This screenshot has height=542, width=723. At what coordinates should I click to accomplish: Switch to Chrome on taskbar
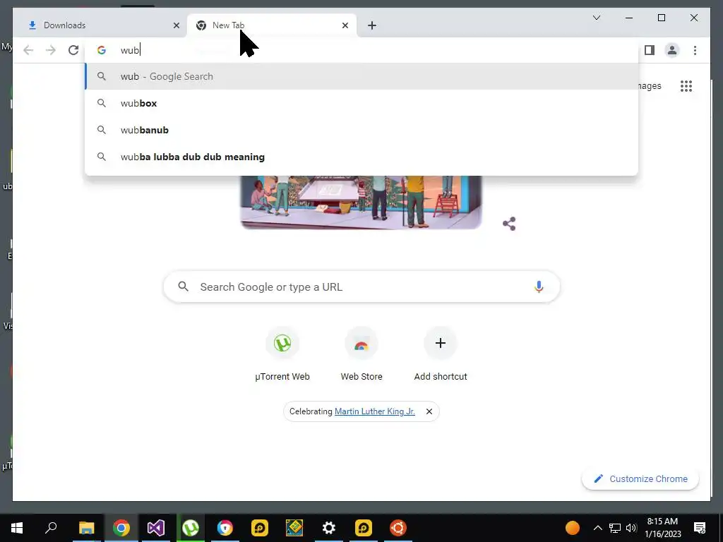tap(121, 528)
